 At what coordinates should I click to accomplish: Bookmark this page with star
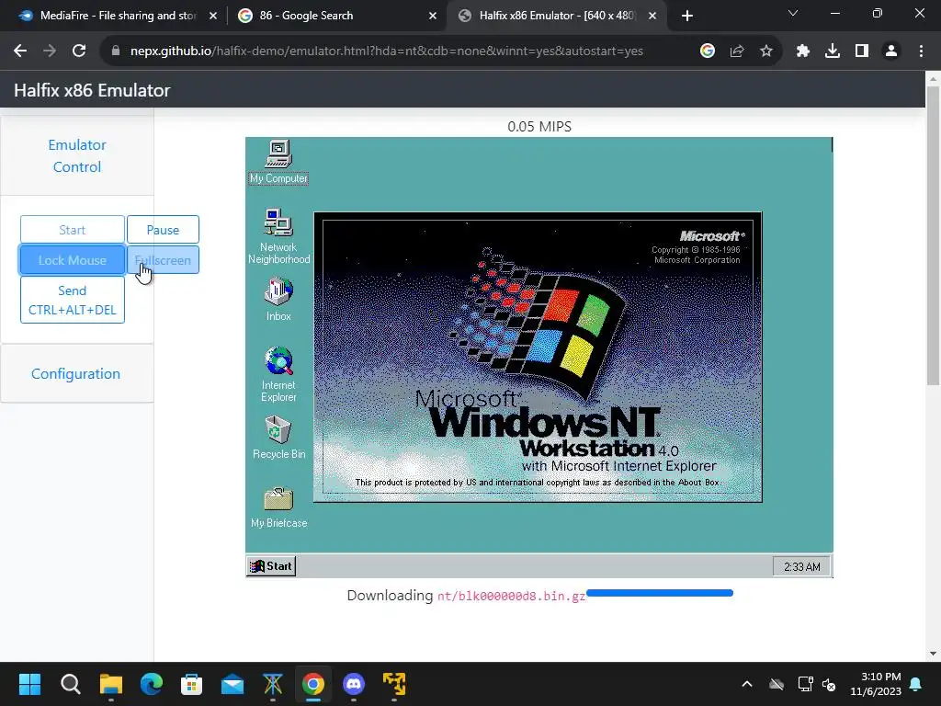(765, 51)
